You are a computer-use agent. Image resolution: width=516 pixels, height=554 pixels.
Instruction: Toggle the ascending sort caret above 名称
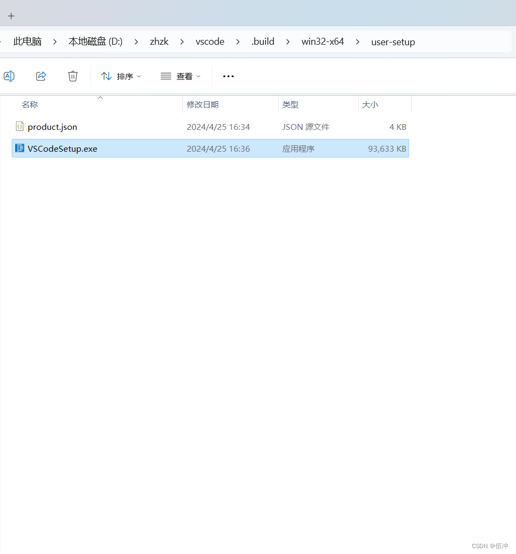100,98
